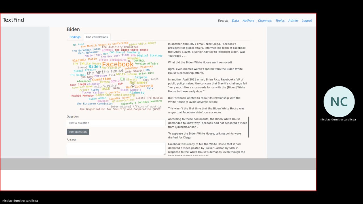Click 'the European Commission' cloud term
This screenshot has width=363, height=204.
click(x=95, y=104)
